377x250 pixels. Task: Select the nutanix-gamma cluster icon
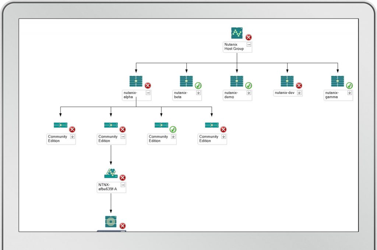[338, 81]
